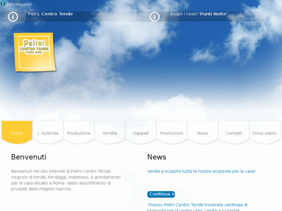The image size is (282, 211).
Task: Open the I tappeti tab
Action: coord(141,132)
